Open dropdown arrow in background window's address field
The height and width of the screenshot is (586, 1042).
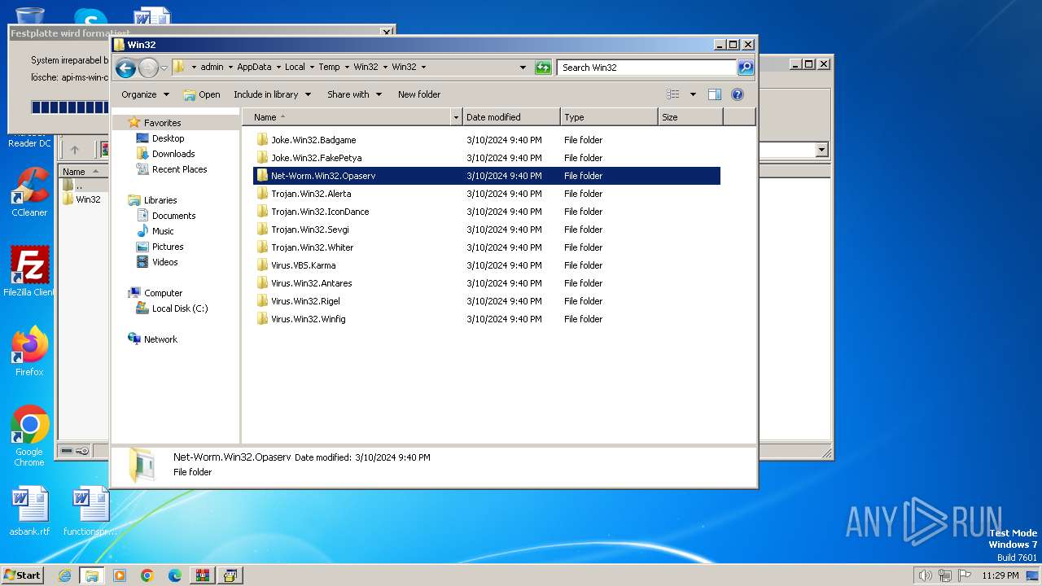[821, 150]
